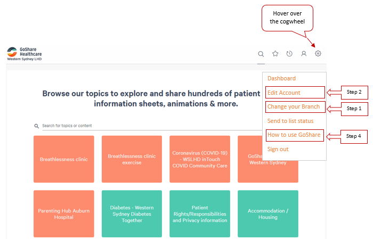Click the magnifier beside topic search field
373x239 pixels.
(x=36, y=126)
